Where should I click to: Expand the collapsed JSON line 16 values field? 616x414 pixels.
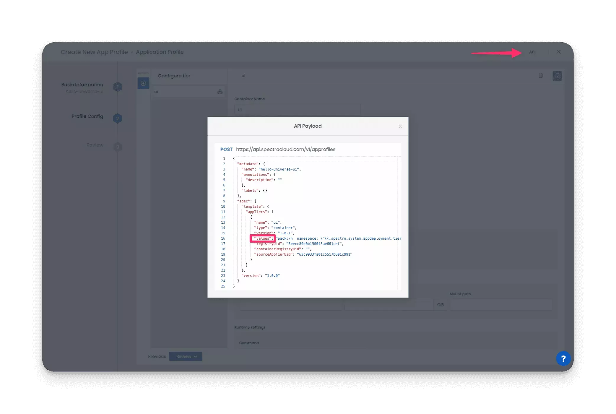pyautogui.click(x=263, y=238)
